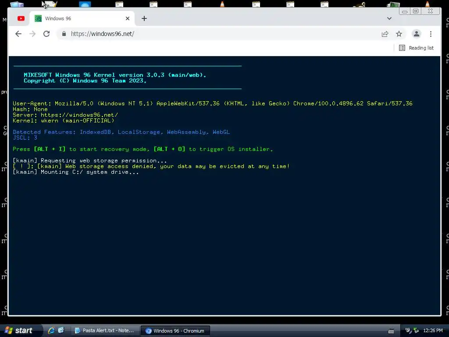Click the 'Kernel: wkern (main-OFFICIAL)' line
The image size is (449, 337).
pos(63,121)
